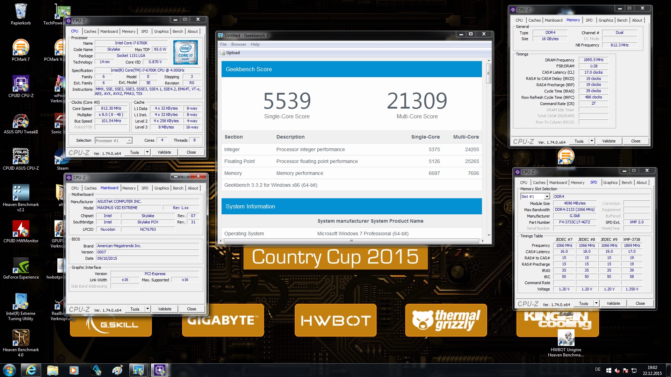Click the BIOS Date 09/10/2015 field
The height and width of the screenshot is (377, 671).
click(x=147, y=258)
